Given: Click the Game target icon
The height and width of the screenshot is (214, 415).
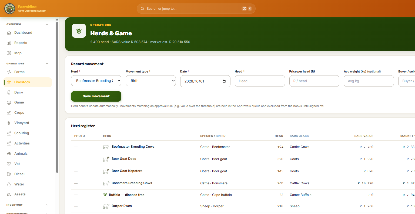Looking at the screenshot, I should (x=9, y=102).
